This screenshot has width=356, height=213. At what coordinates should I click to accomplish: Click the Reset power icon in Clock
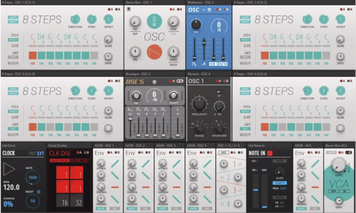point(38,192)
